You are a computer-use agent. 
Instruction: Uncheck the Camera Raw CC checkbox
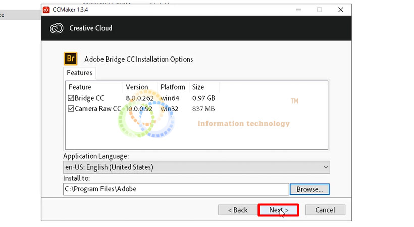pyautogui.click(x=71, y=109)
